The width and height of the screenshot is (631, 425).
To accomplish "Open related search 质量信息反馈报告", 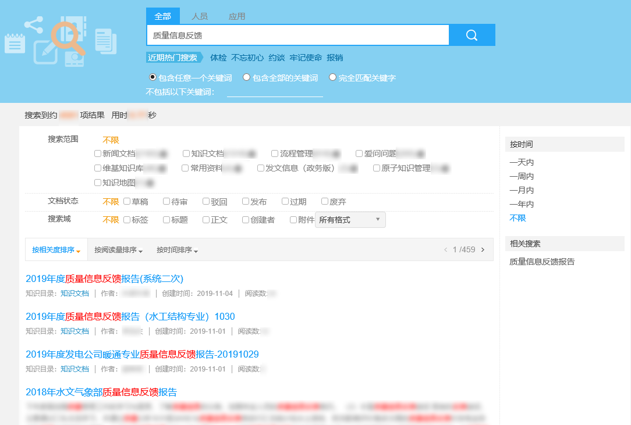I will (542, 262).
